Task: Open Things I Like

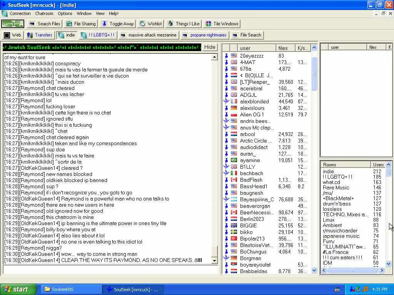Action: pos(184,24)
